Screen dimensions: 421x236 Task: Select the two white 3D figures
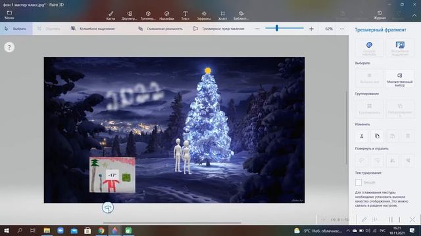pos(183,156)
